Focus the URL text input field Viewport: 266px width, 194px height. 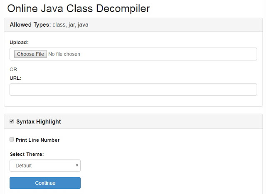pos(133,90)
